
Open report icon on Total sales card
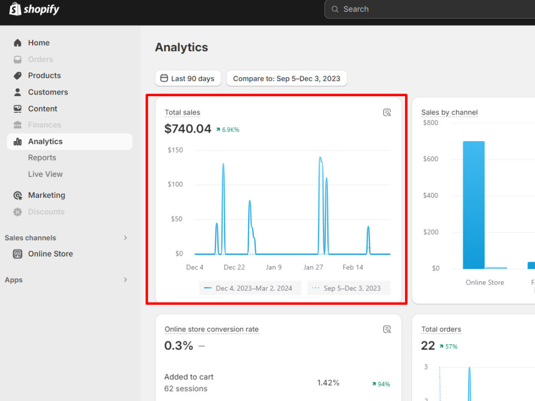(x=387, y=112)
